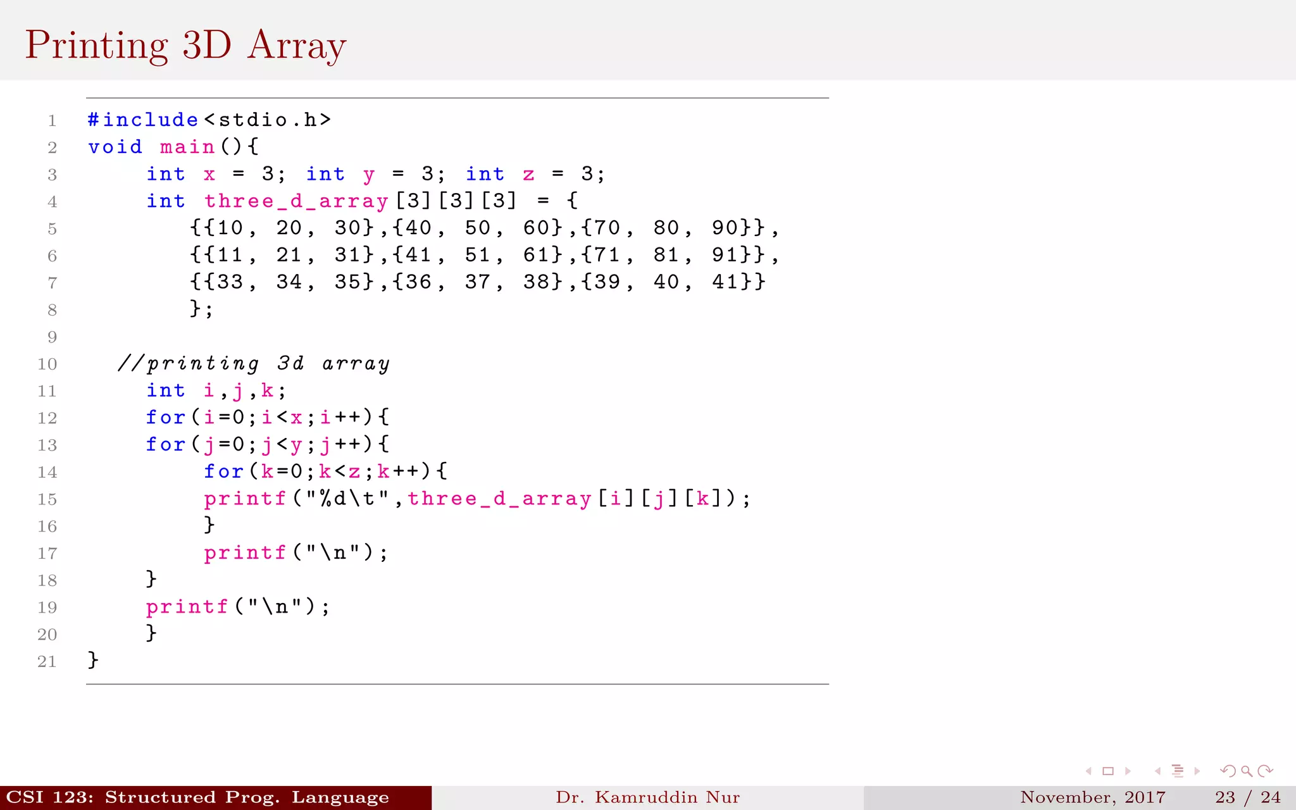Click the previous section arrow beside outline icon
Image resolution: width=1296 pixels, height=810 pixels.
(x=1158, y=771)
